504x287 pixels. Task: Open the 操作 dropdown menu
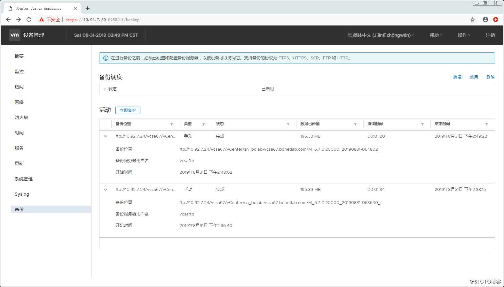click(x=464, y=35)
